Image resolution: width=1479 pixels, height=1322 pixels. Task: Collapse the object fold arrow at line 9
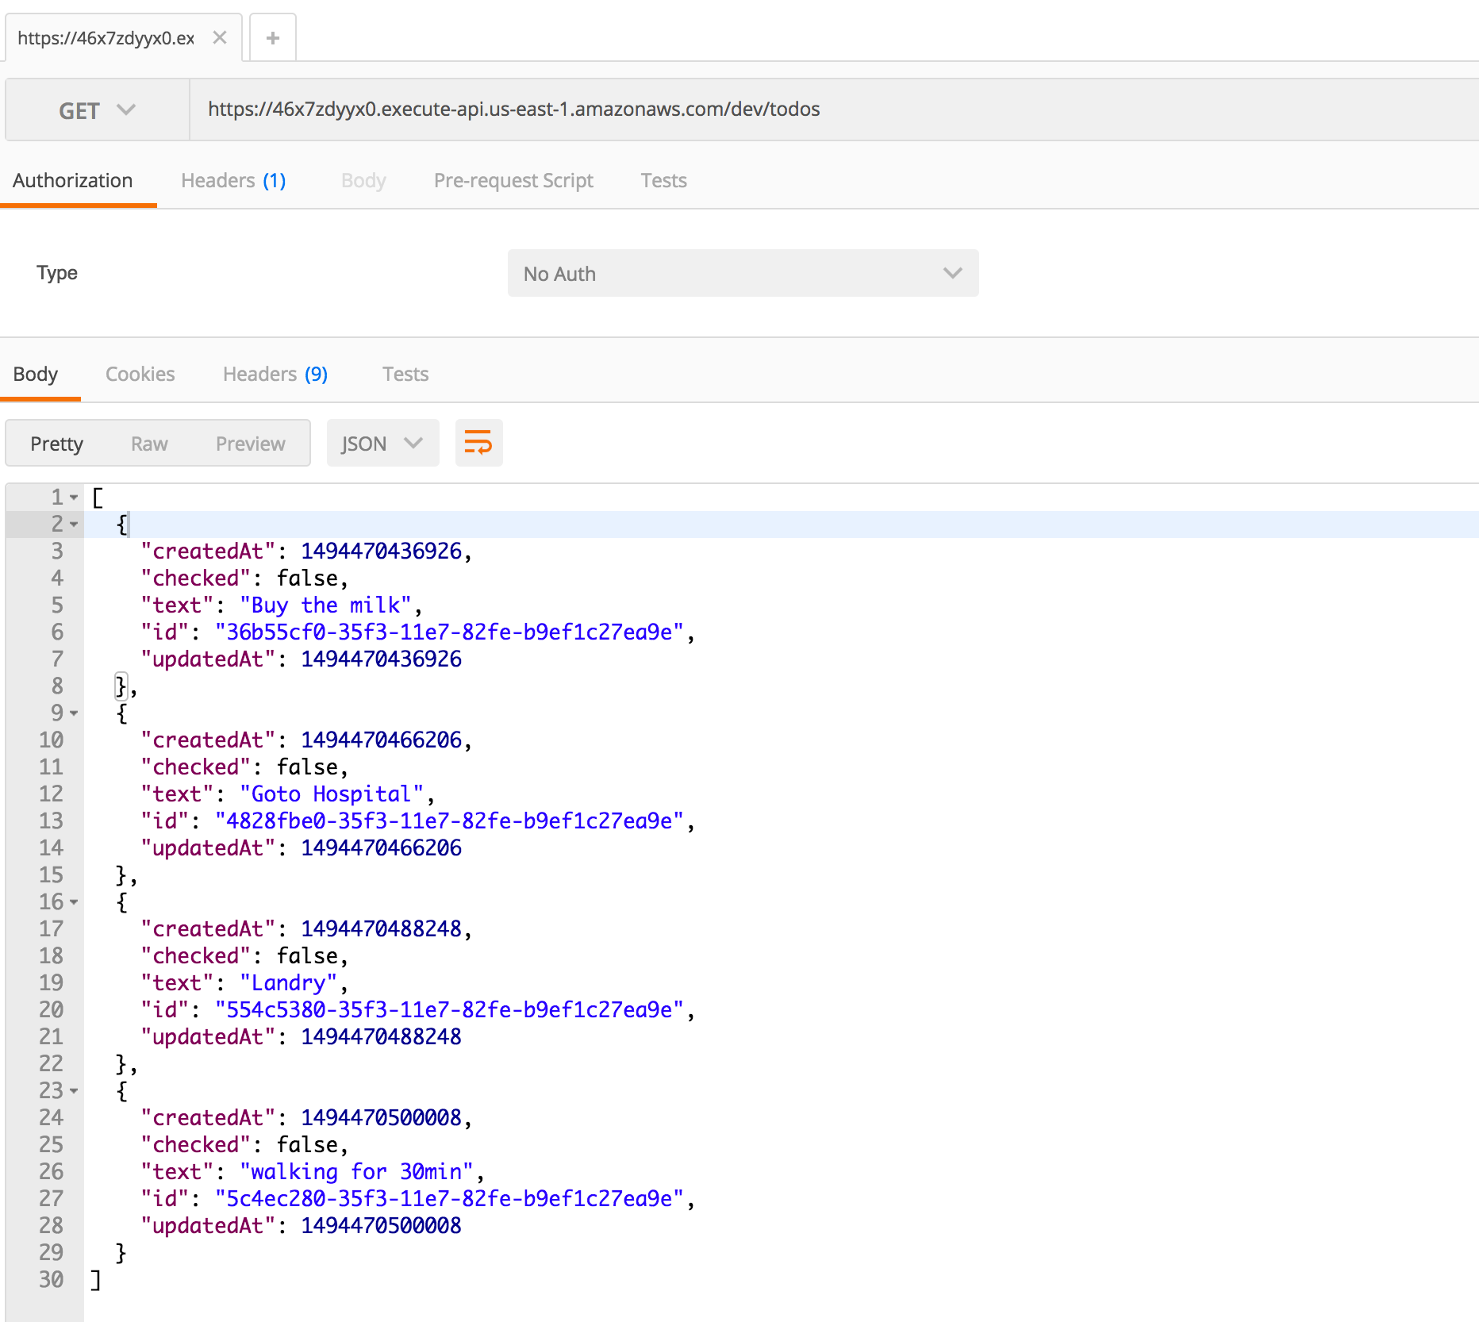point(74,713)
